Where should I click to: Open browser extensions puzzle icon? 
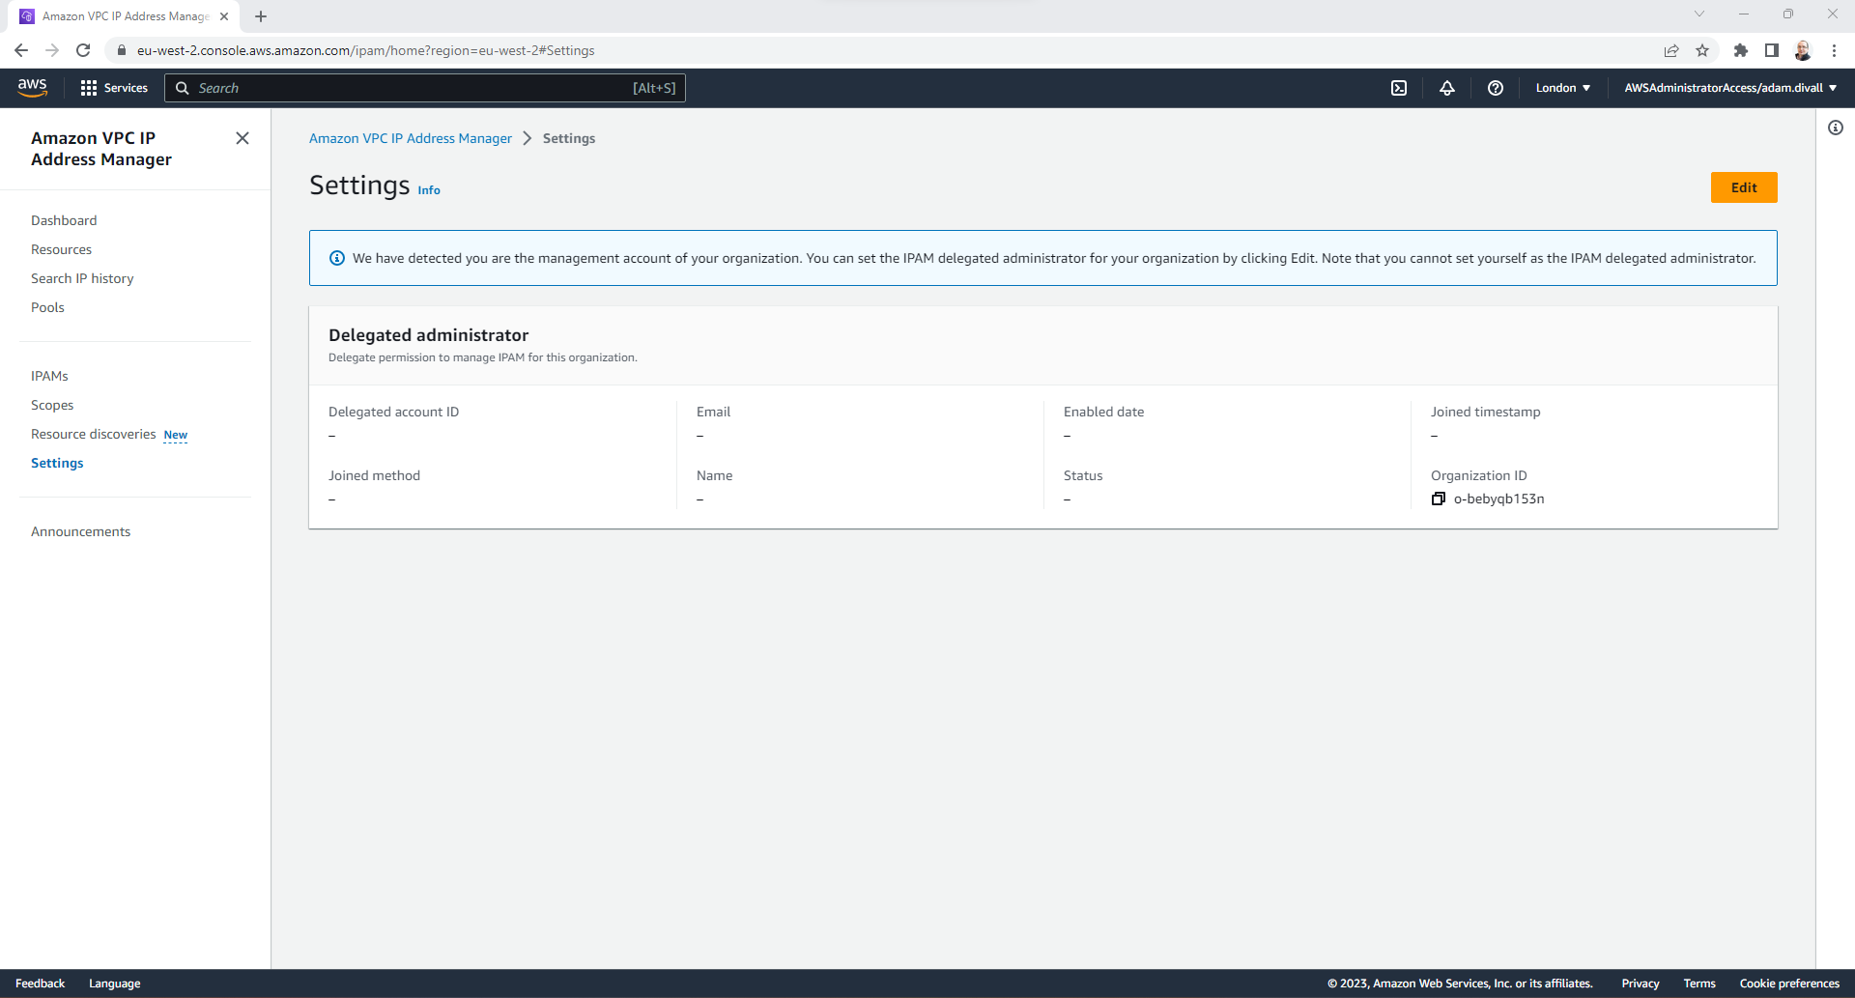click(x=1741, y=50)
